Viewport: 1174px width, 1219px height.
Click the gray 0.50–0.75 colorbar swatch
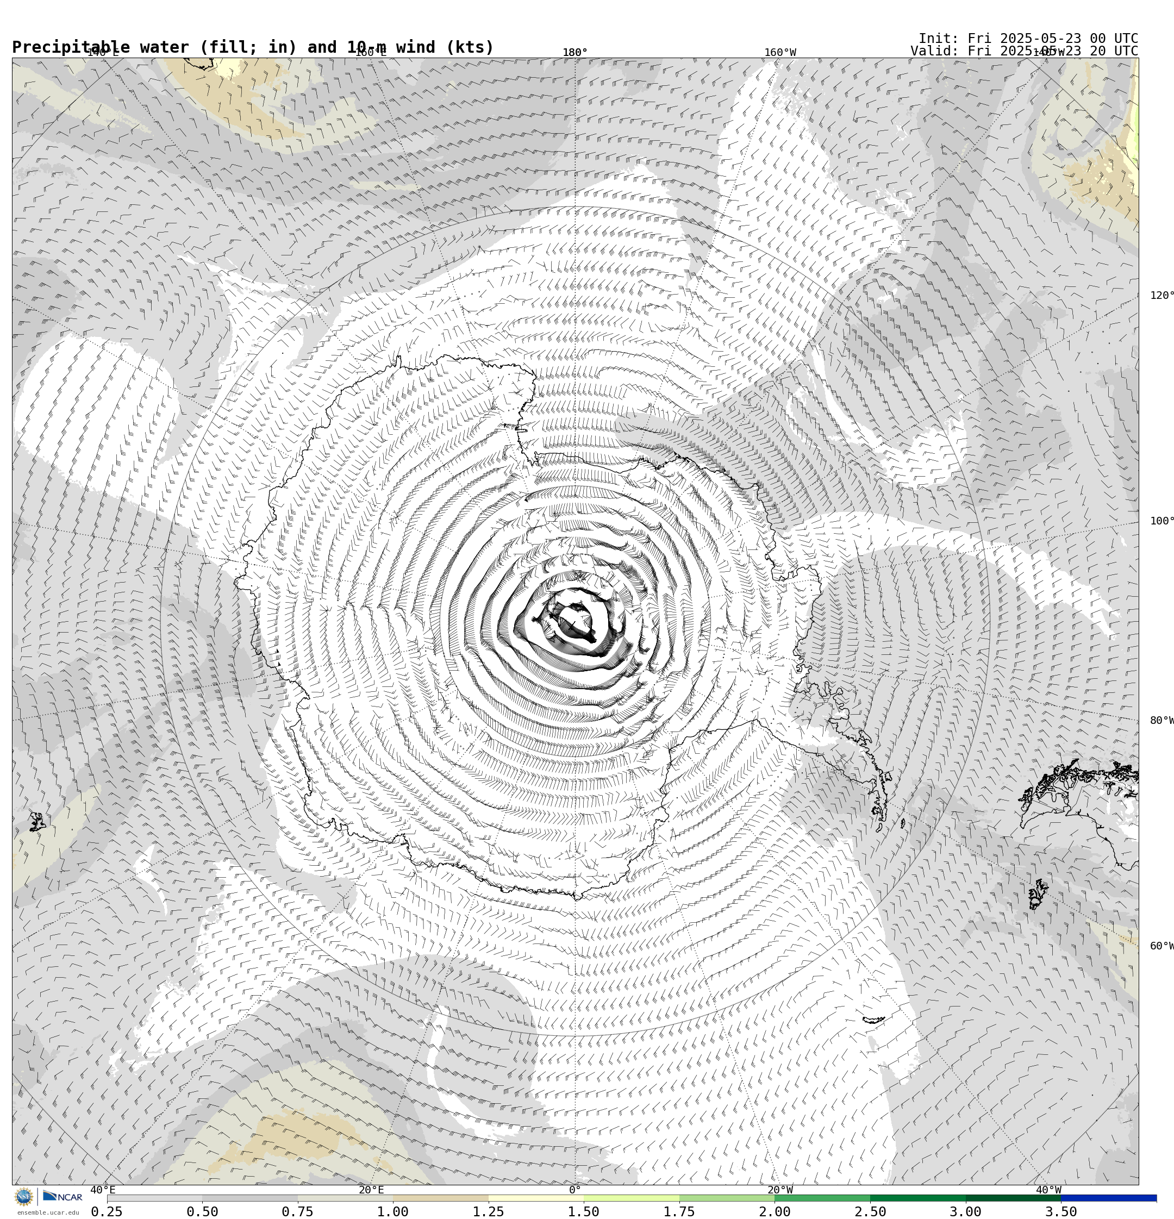249,1198
